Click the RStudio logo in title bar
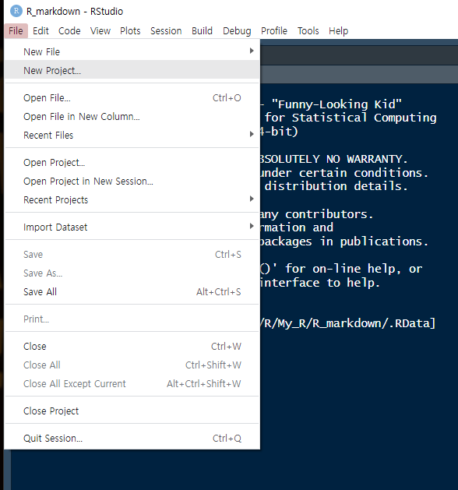 pyautogui.click(x=16, y=11)
